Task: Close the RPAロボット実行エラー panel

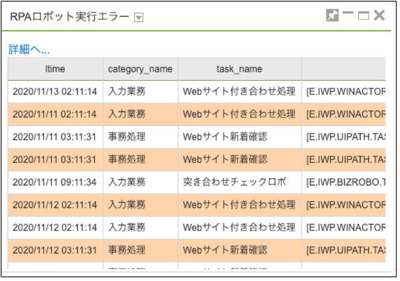Action: (x=379, y=15)
